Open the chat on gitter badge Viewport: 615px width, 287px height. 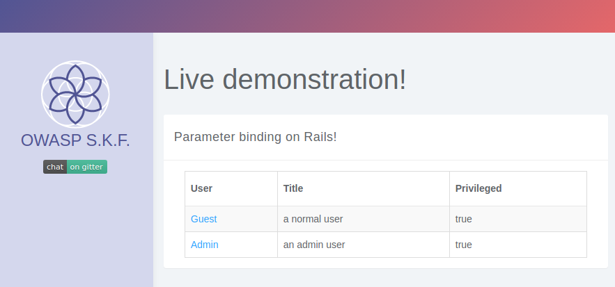(x=75, y=167)
